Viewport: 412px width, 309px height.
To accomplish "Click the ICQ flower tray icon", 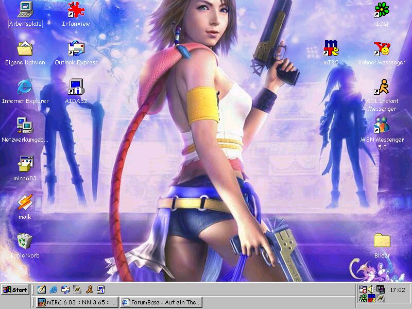I will point(363,298).
